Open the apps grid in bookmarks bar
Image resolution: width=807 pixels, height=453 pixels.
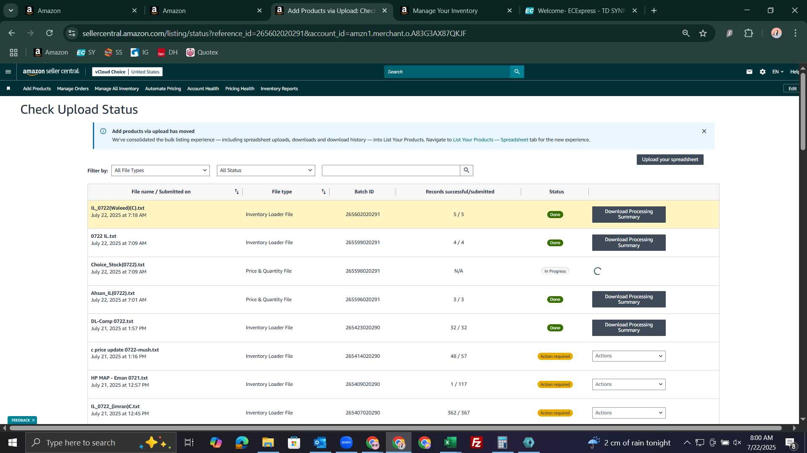(13, 52)
